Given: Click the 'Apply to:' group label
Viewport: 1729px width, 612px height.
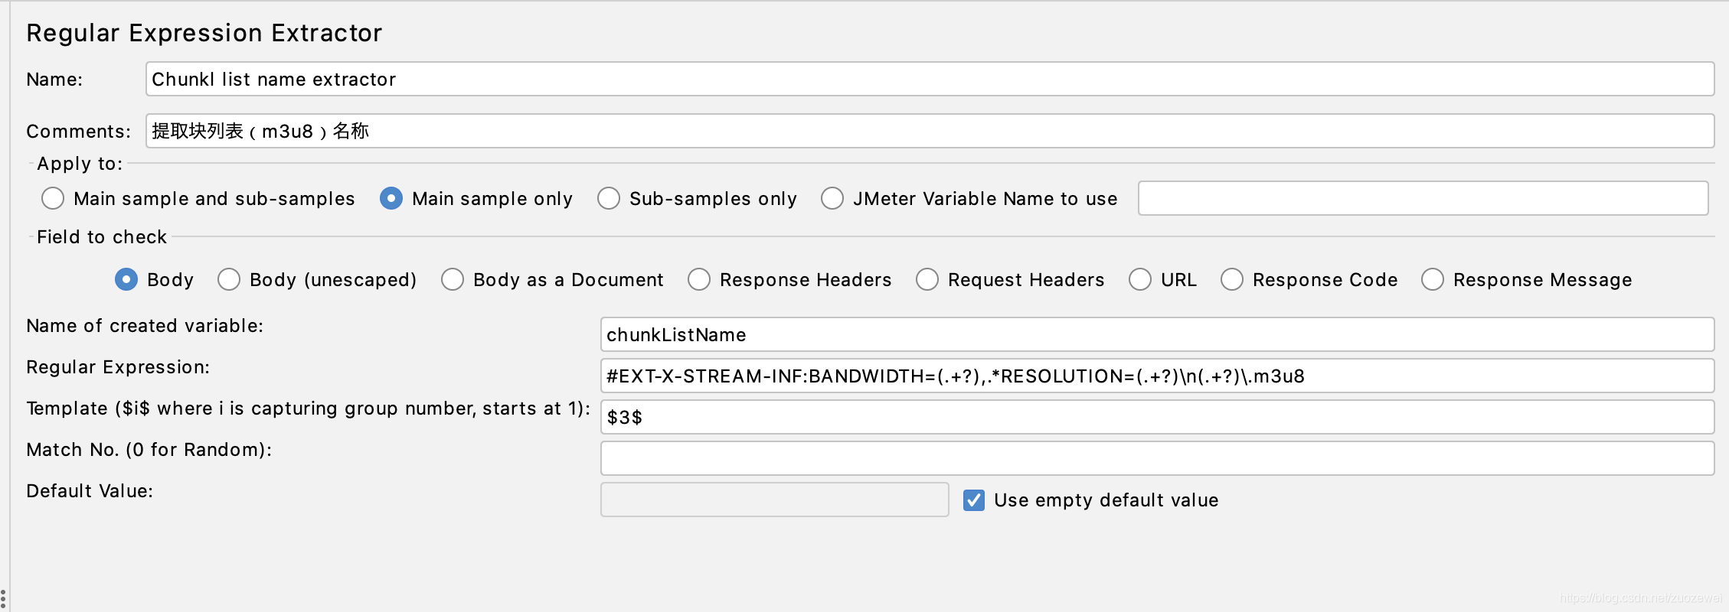Looking at the screenshot, I should tap(80, 164).
